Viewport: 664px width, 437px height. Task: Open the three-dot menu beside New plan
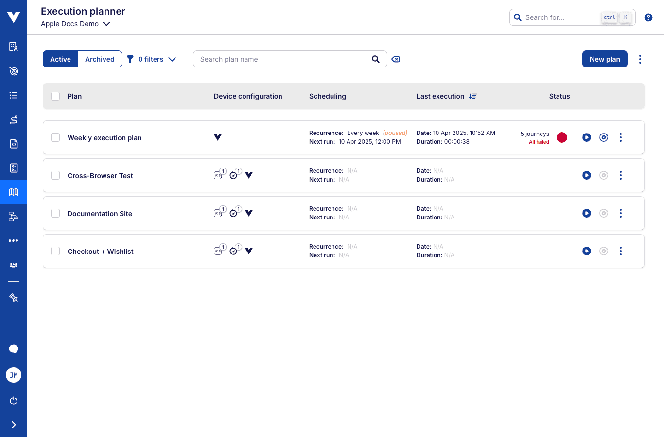coord(640,59)
